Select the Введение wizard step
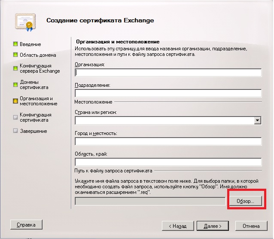 30,44
